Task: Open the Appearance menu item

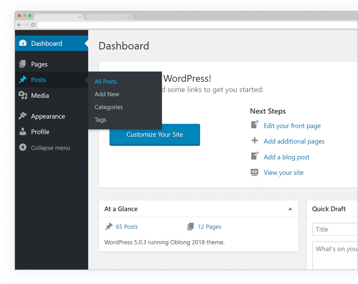Action: [x=52, y=116]
